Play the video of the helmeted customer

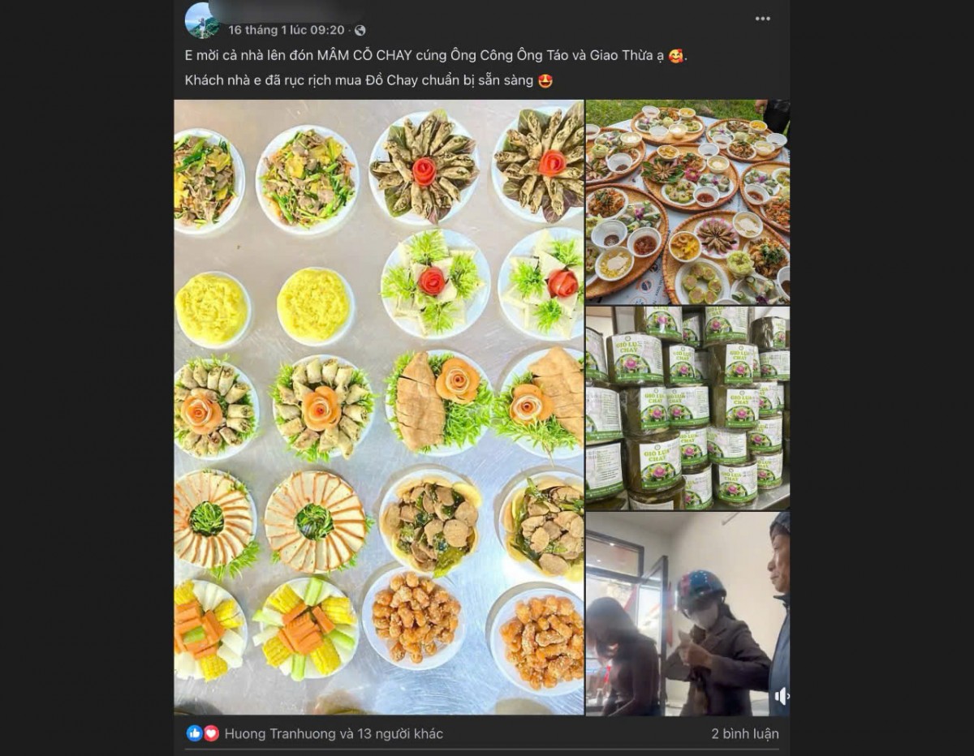click(687, 613)
